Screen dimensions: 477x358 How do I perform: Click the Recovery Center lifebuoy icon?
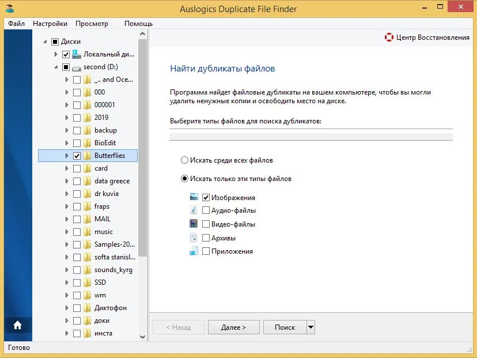(389, 37)
